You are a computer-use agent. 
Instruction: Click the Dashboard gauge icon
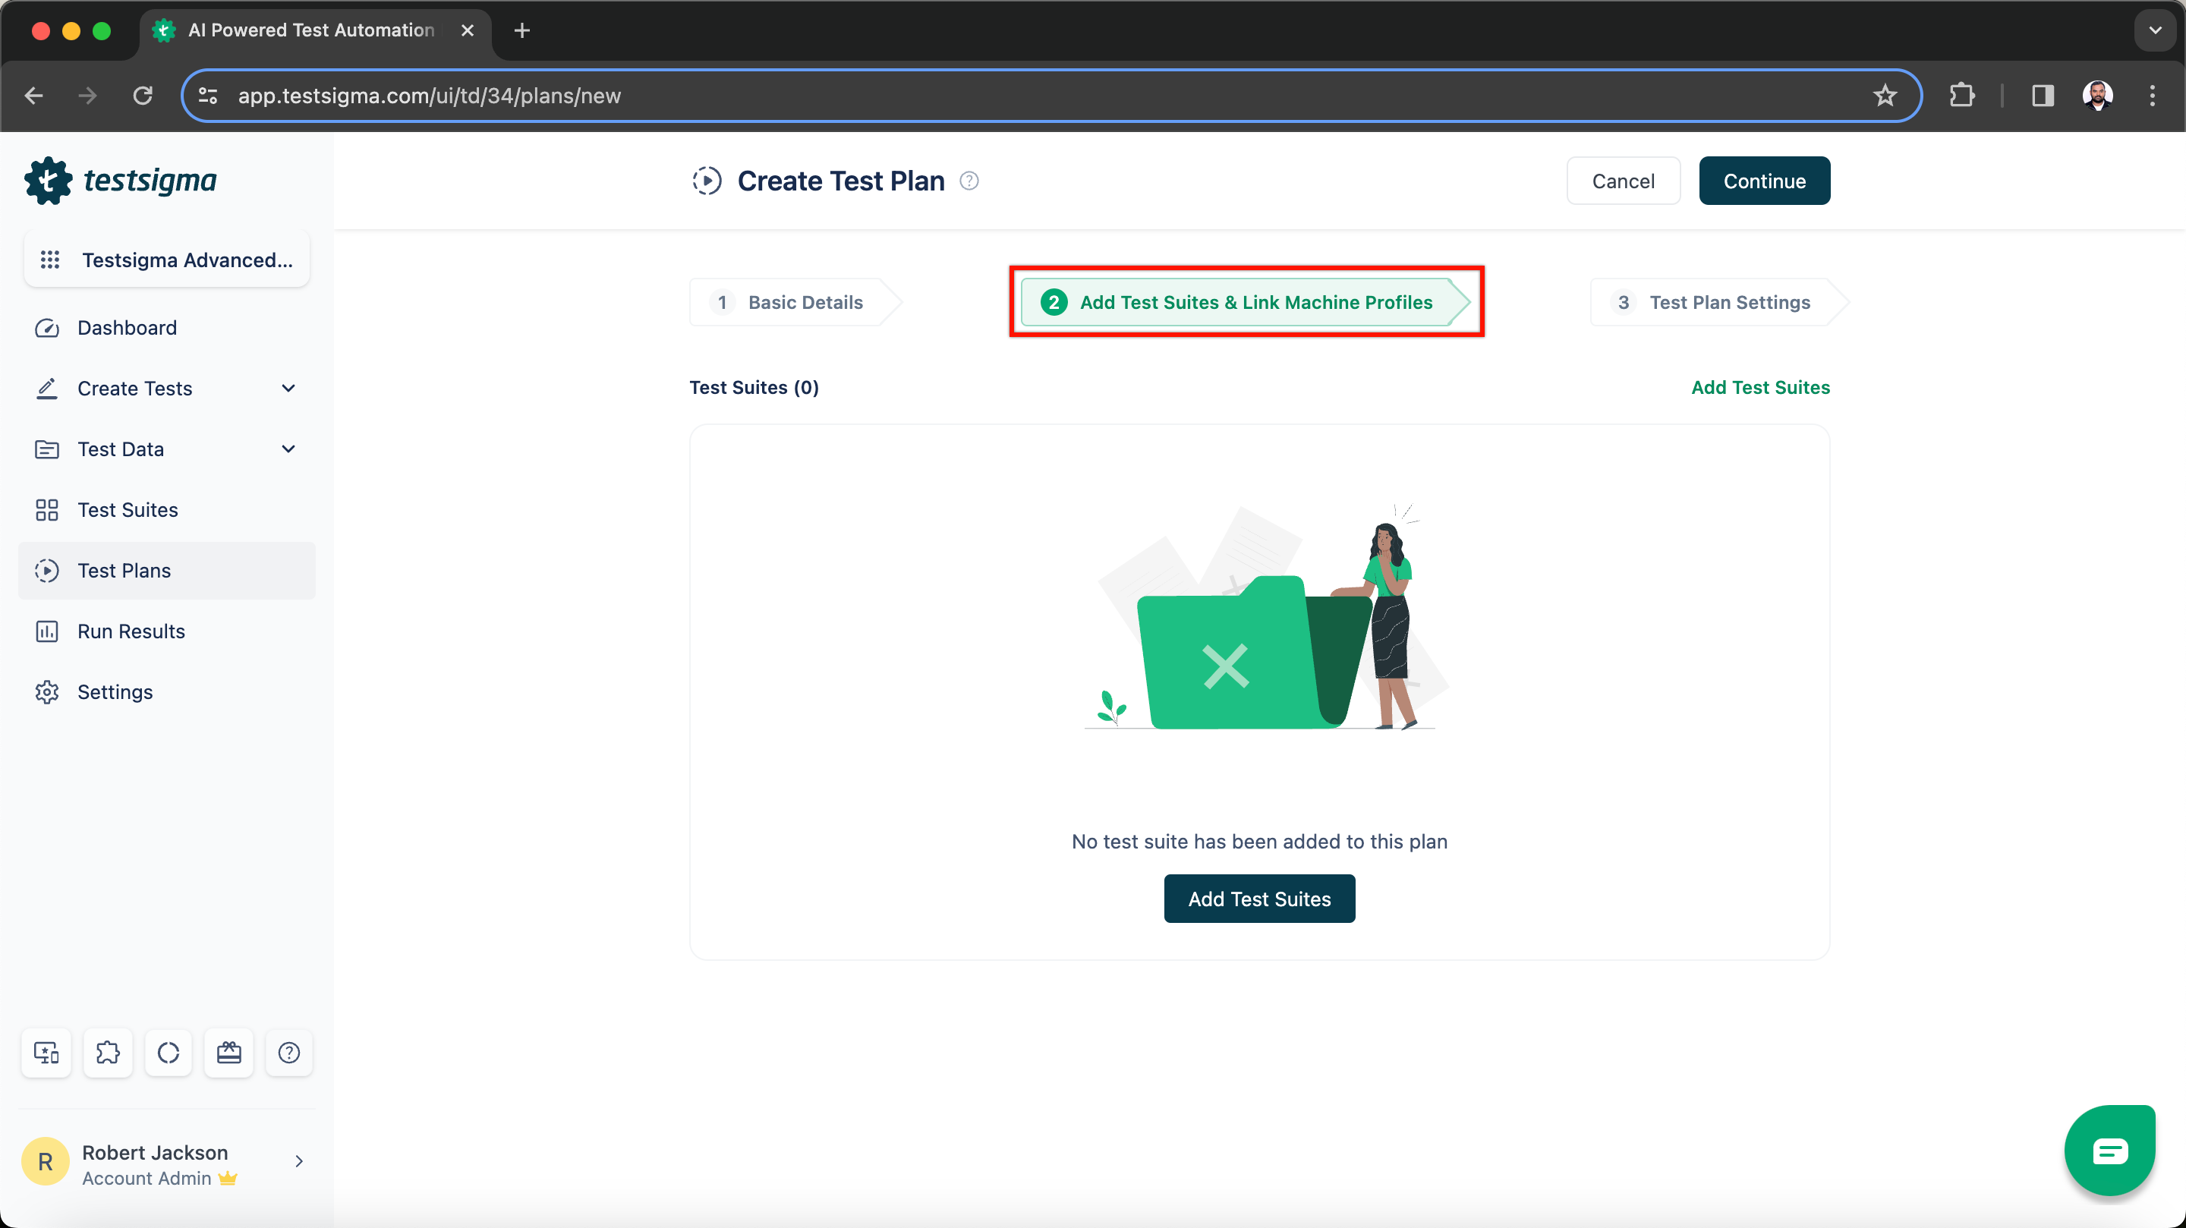tap(46, 328)
